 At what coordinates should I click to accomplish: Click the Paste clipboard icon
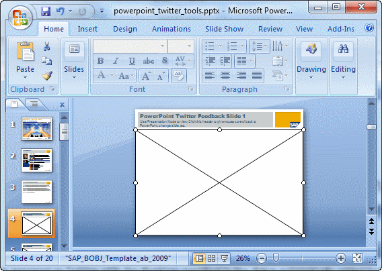click(26, 51)
